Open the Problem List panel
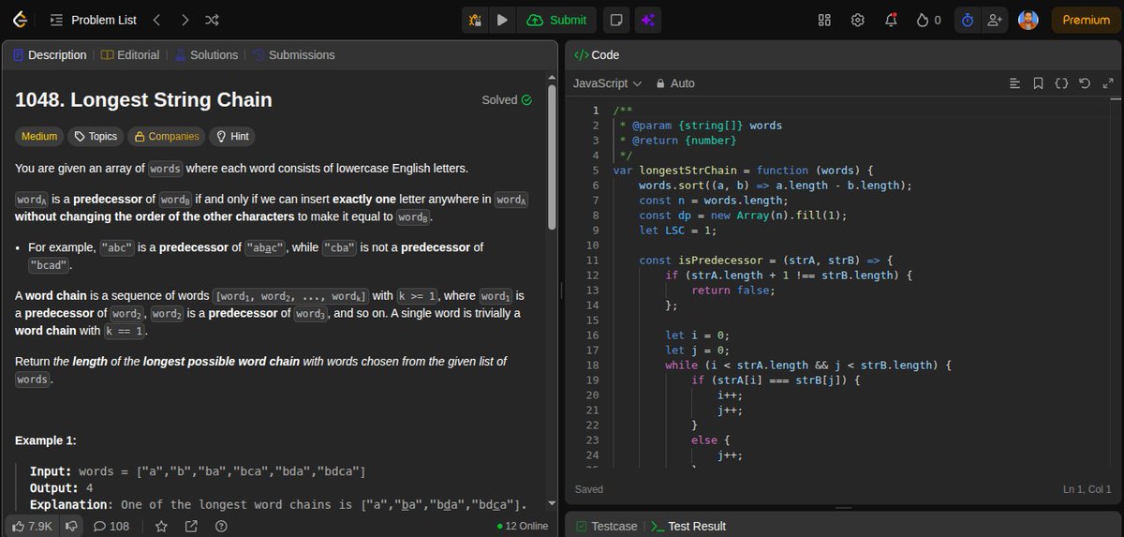 pyautogui.click(x=94, y=20)
